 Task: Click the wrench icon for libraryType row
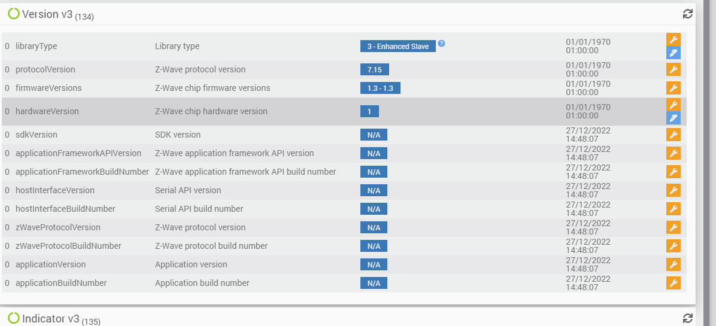pyautogui.click(x=673, y=39)
